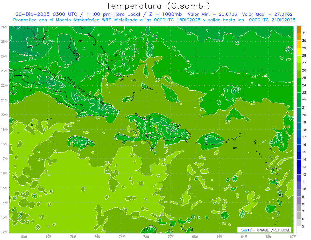Click the '60W' longitude axis label

click(293, 236)
